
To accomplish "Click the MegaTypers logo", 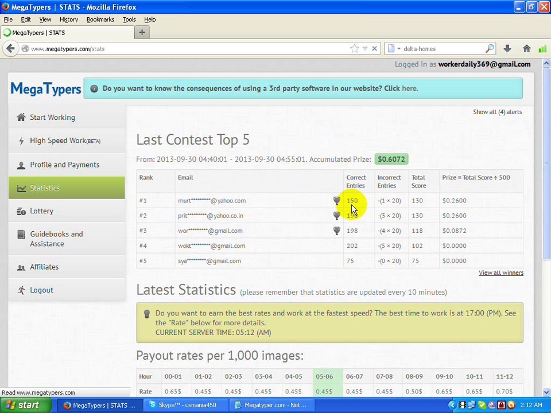I will pos(46,88).
